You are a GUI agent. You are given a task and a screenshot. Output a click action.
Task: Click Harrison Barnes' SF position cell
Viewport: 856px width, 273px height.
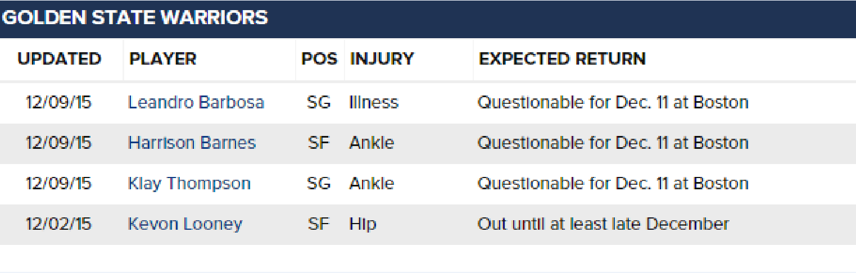(x=318, y=143)
